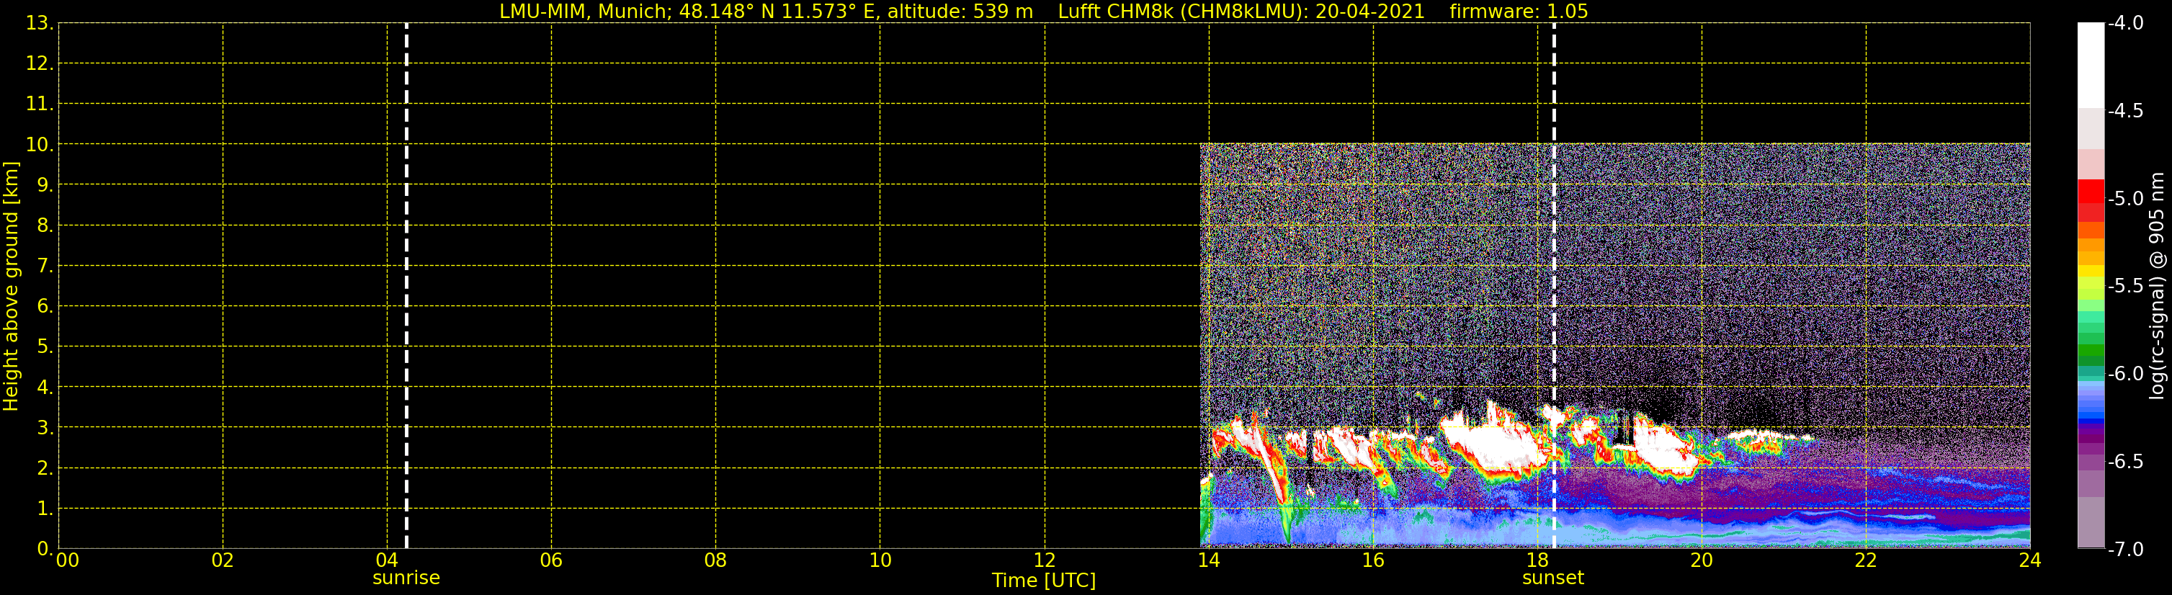Click the '10' time tick label
The height and width of the screenshot is (595, 2172).
[880, 560]
